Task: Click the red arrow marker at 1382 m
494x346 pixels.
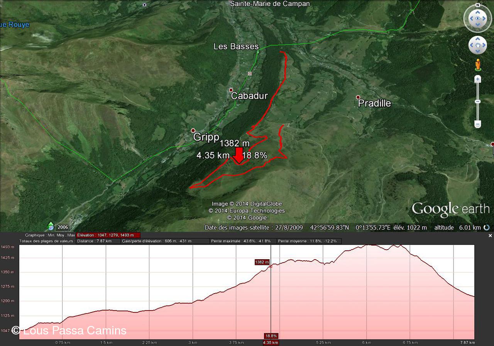Action: coord(239,155)
